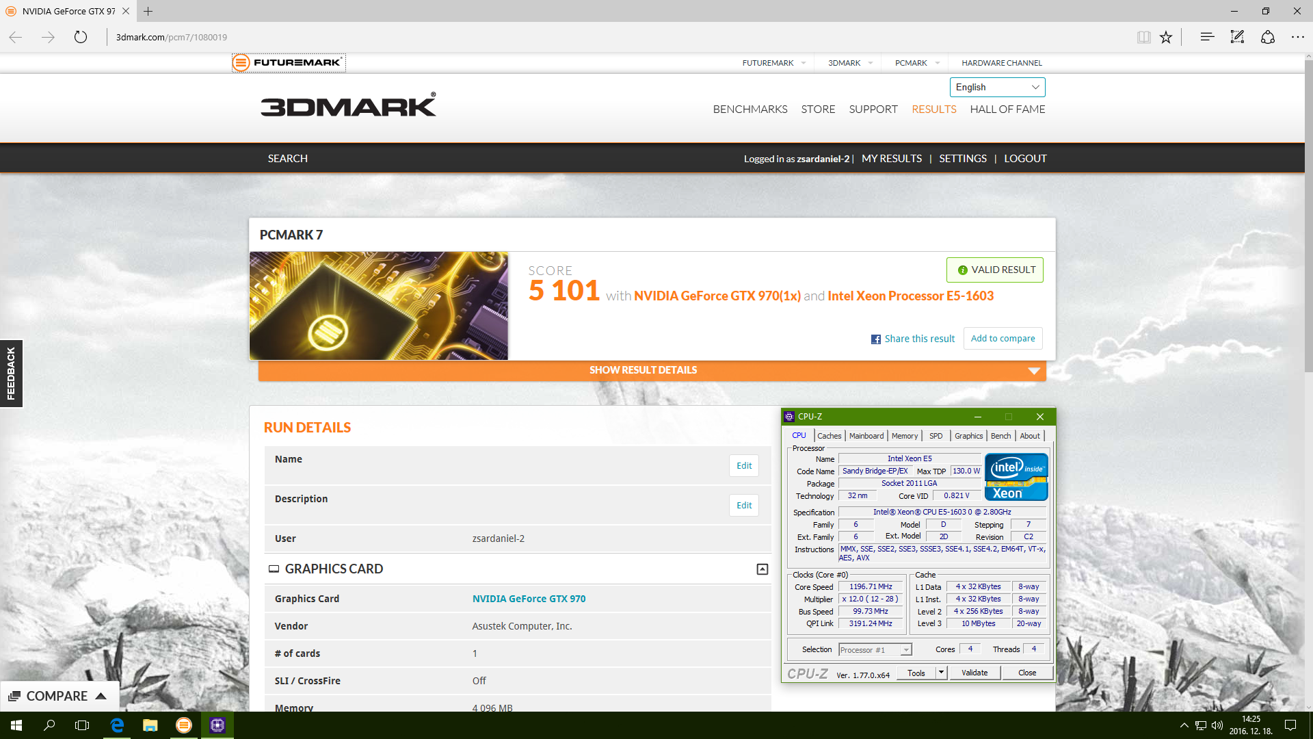
Task: Switch to CPU-Z on taskbar
Action: [217, 725]
